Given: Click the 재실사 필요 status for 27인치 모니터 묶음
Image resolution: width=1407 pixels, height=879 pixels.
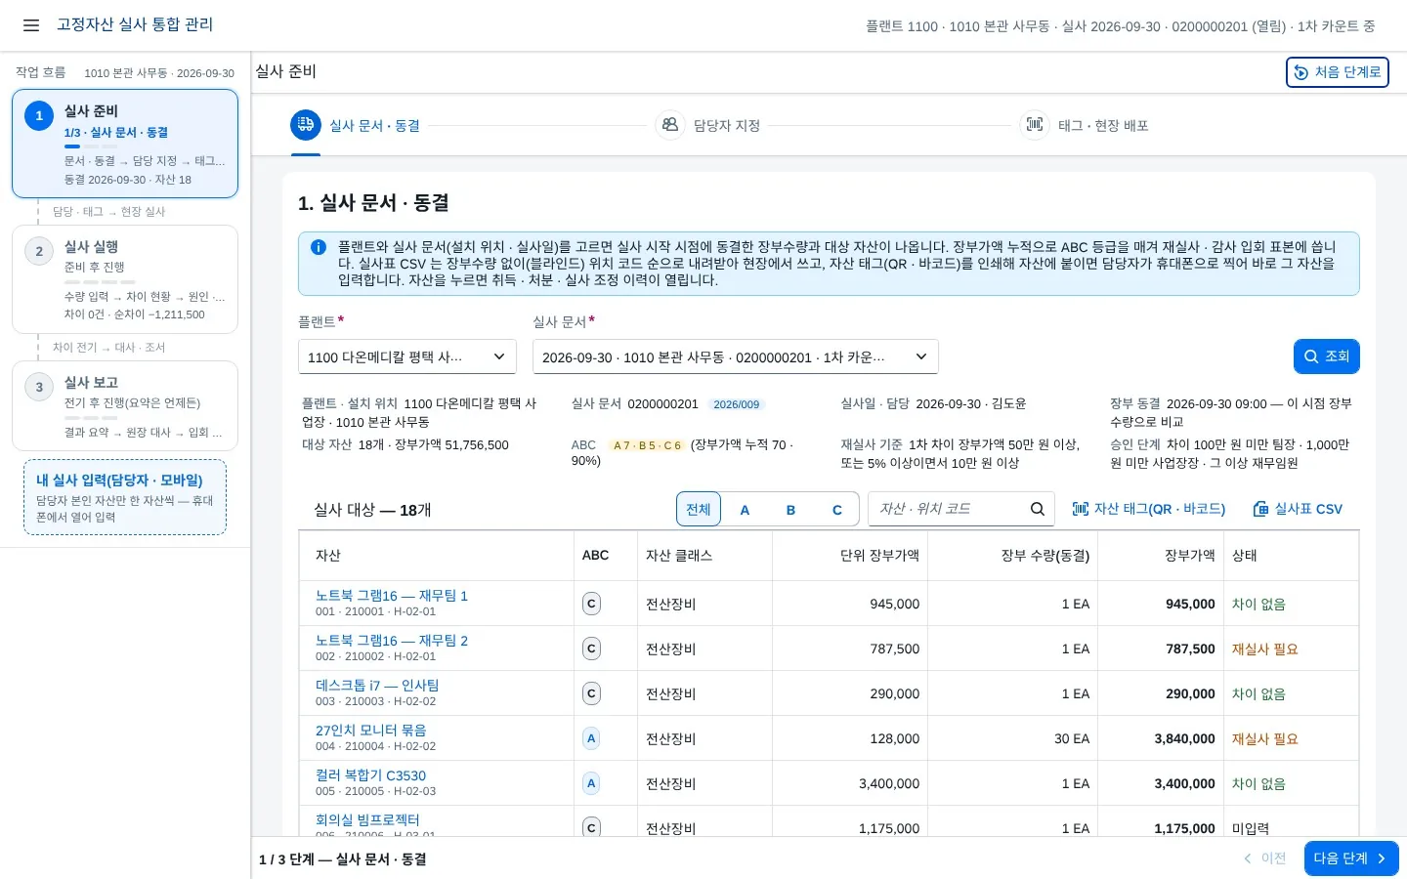Looking at the screenshot, I should pyautogui.click(x=1265, y=739).
